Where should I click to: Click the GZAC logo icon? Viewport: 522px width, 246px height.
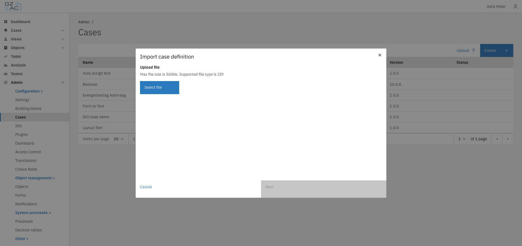pos(13,6)
